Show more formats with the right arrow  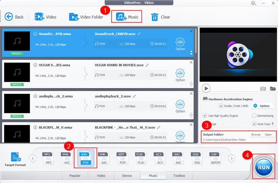[232, 158]
